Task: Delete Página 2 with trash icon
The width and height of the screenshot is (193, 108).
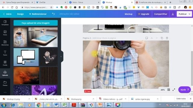Action: [x=167, y=38]
